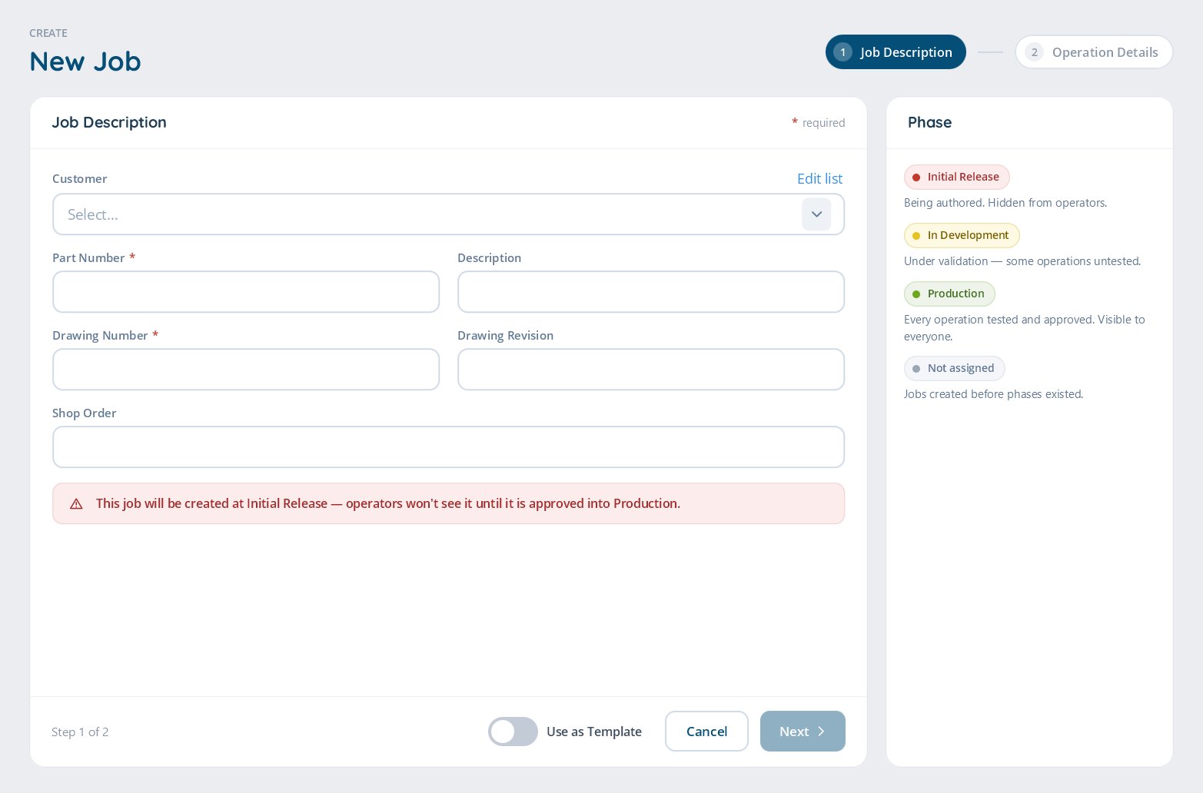1203x793 pixels.
Task: Click the red dot on Initial Release badge
Action: pos(916,178)
